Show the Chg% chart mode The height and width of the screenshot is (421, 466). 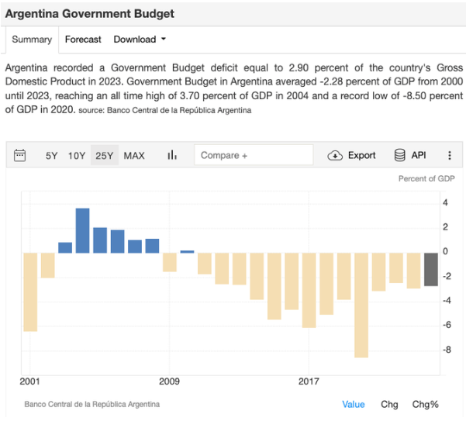[425, 405]
